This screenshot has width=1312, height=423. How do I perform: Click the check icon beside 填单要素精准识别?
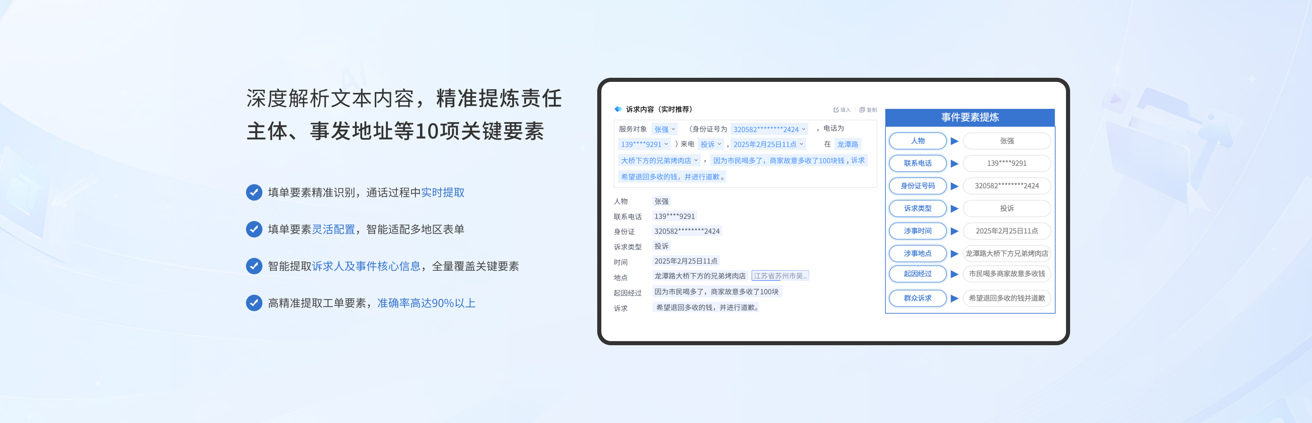click(x=254, y=192)
